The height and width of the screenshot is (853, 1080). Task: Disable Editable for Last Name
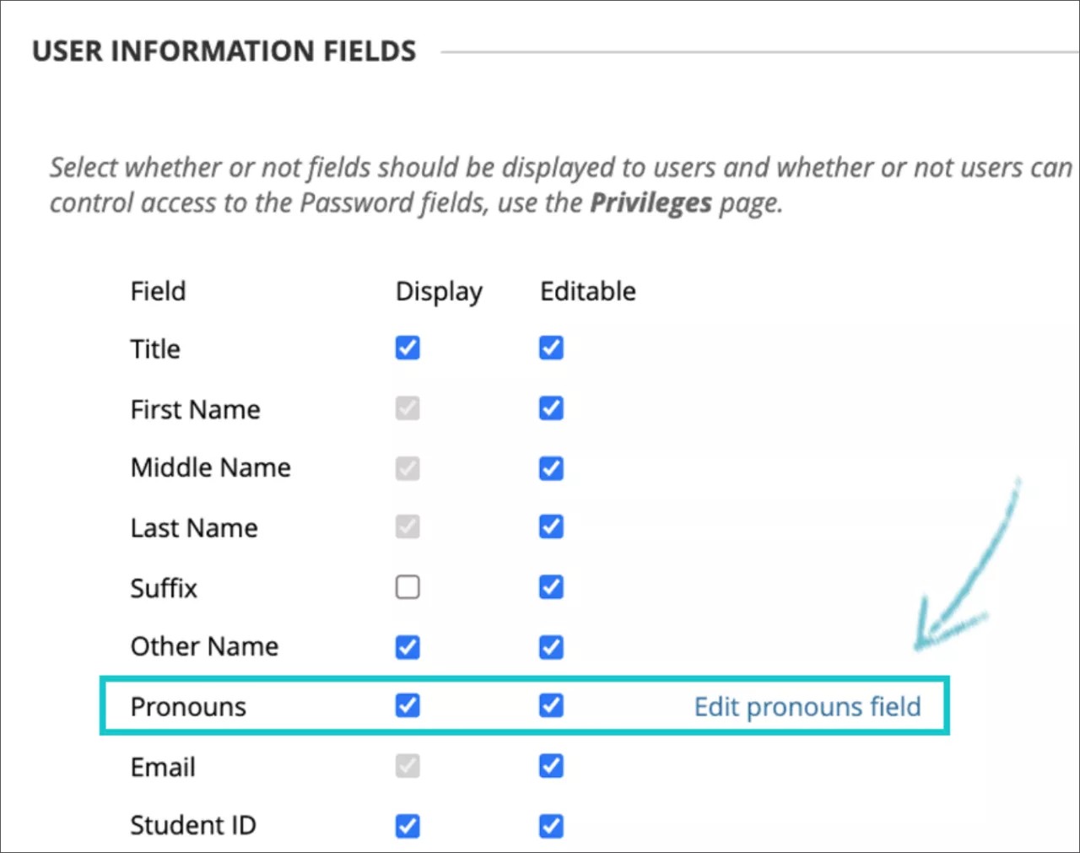pos(550,526)
